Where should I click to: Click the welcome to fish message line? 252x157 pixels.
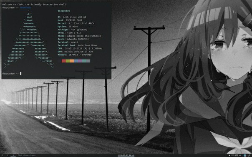click(x=34, y=5)
